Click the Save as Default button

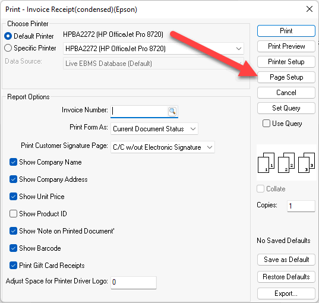tap(286, 260)
